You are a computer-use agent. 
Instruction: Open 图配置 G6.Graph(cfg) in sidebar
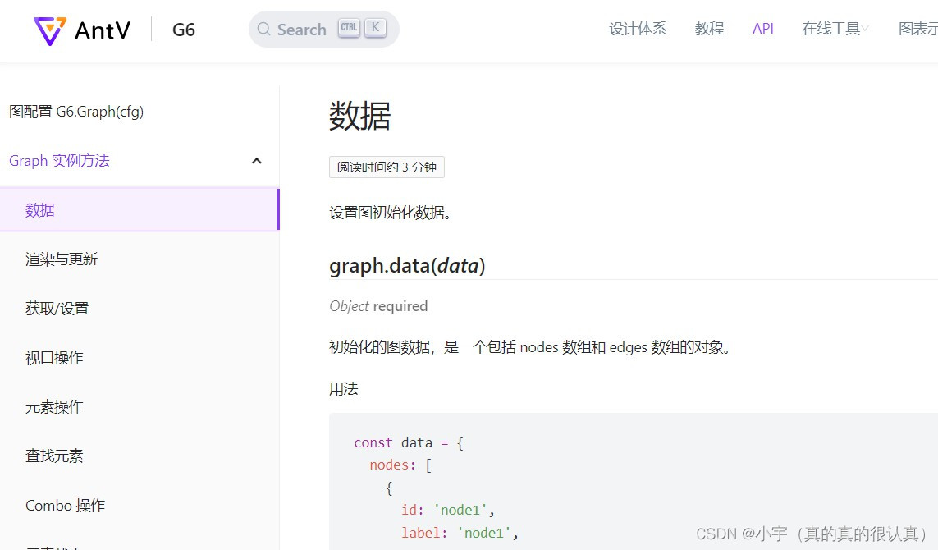coord(76,112)
